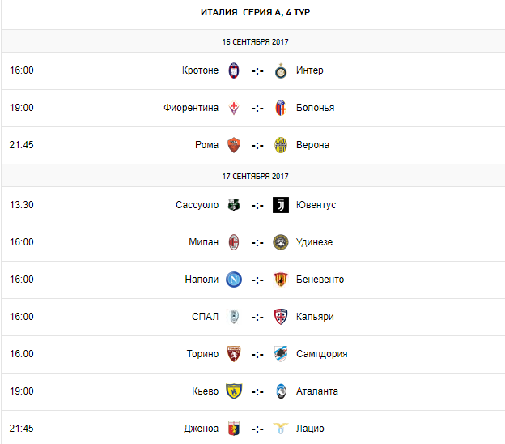Open the Сассуоло team link

(197, 205)
